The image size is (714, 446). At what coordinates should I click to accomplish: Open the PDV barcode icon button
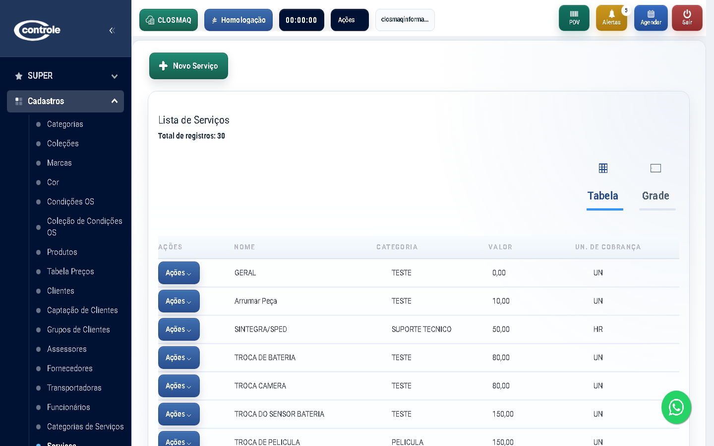pos(574,18)
